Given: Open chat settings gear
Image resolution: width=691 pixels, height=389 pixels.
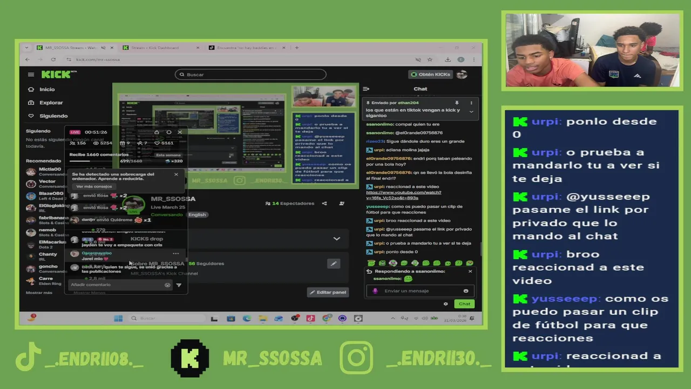Looking at the screenshot, I should click(x=445, y=304).
